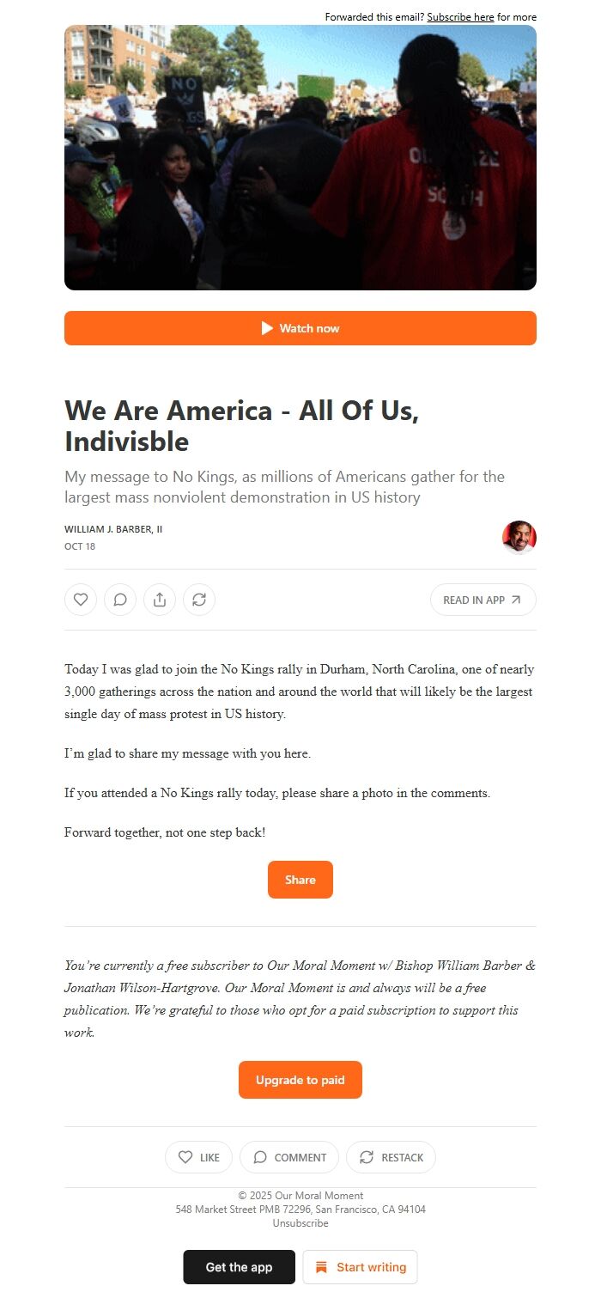
Task: Open comments via the speech bubble icon
Action: click(120, 600)
